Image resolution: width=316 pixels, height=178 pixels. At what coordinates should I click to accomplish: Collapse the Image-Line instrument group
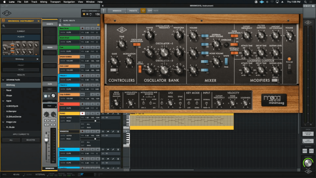click(x=3, y=122)
